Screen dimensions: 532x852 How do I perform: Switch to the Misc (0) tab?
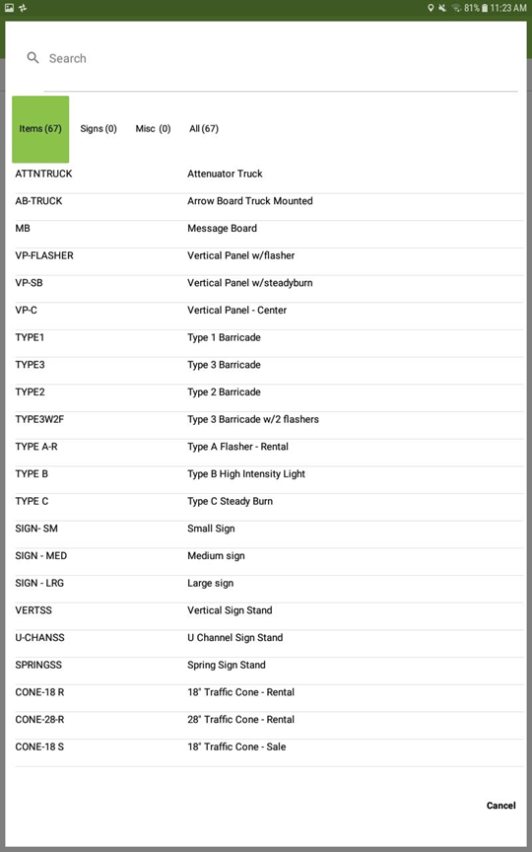(153, 129)
